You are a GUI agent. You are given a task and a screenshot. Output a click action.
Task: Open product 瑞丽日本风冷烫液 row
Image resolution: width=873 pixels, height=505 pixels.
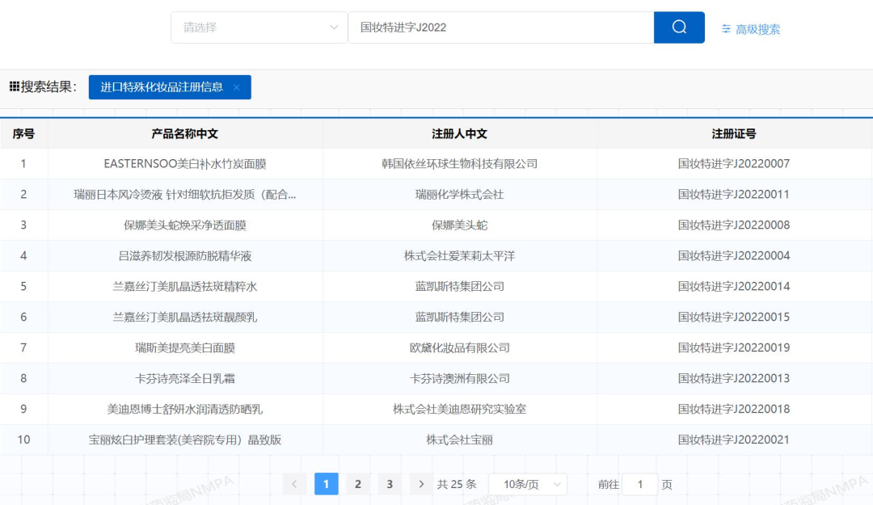185,194
